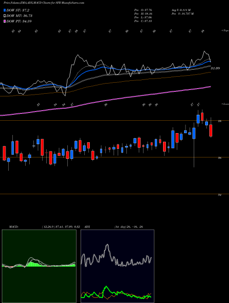Select the 'DOW MT: 36.73' label

click(x=19, y=16)
